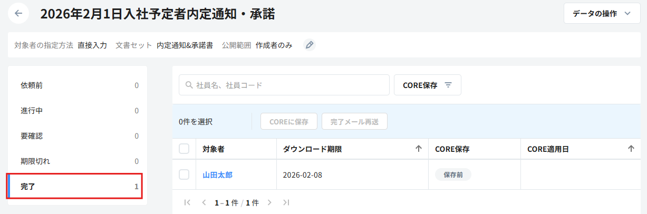Image resolution: width=647 pixels, height=214 pixels.
Task: Open the データの操作 dropdown
Action: tap(602, 14)
